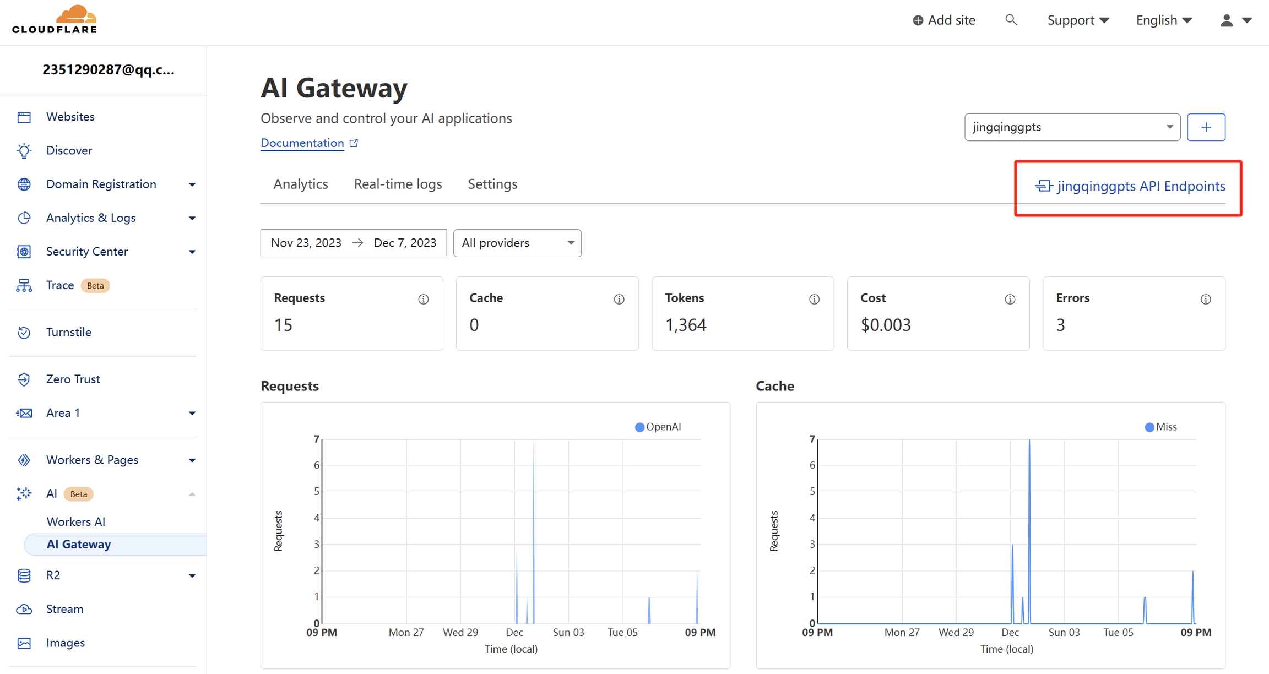1269x674 pixels.
Task: Open the Documentation link
Action: click(x=302, y=143)
